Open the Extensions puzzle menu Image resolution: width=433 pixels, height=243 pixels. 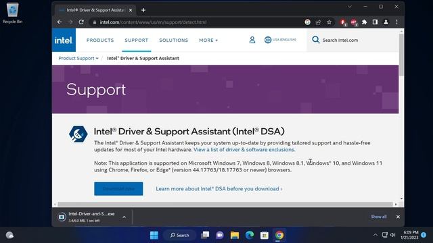pos(364,22)
